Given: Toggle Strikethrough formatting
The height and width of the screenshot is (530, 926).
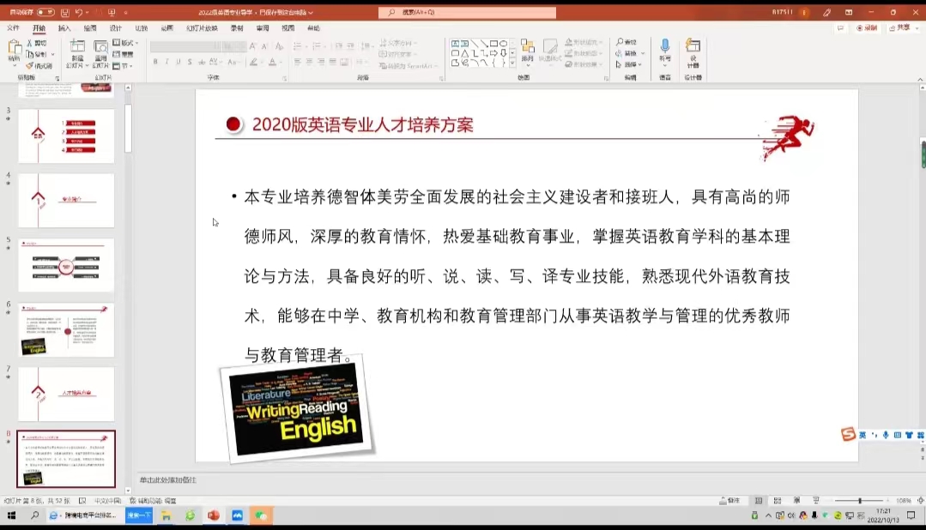Looking at the screenshot, I should 202,62.
